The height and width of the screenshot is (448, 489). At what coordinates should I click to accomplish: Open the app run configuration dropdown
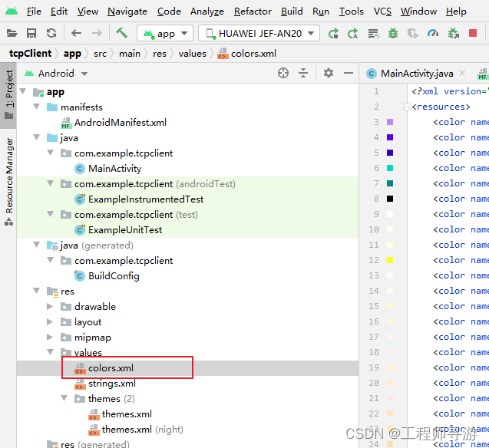pyautogui.click(x=164, y=33)
